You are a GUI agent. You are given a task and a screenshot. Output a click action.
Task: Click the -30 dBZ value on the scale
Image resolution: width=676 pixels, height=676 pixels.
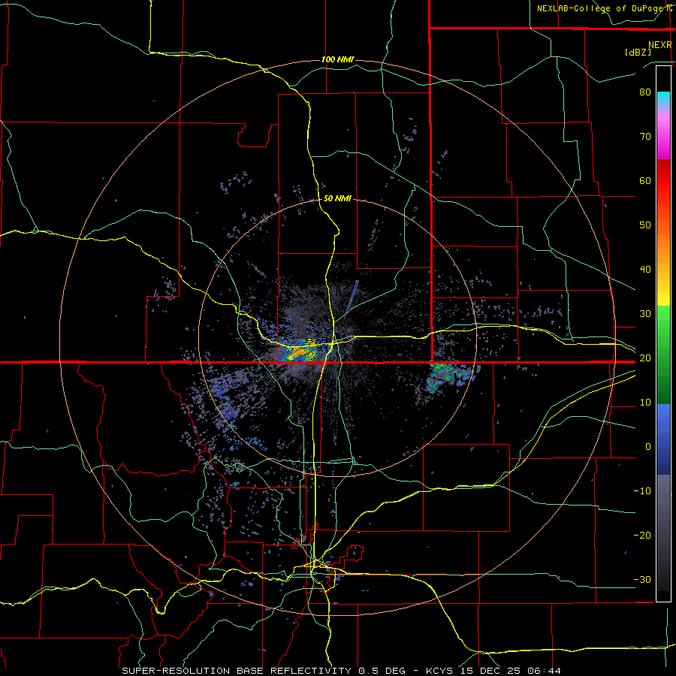pyautogui.click(x=642, y=580)
